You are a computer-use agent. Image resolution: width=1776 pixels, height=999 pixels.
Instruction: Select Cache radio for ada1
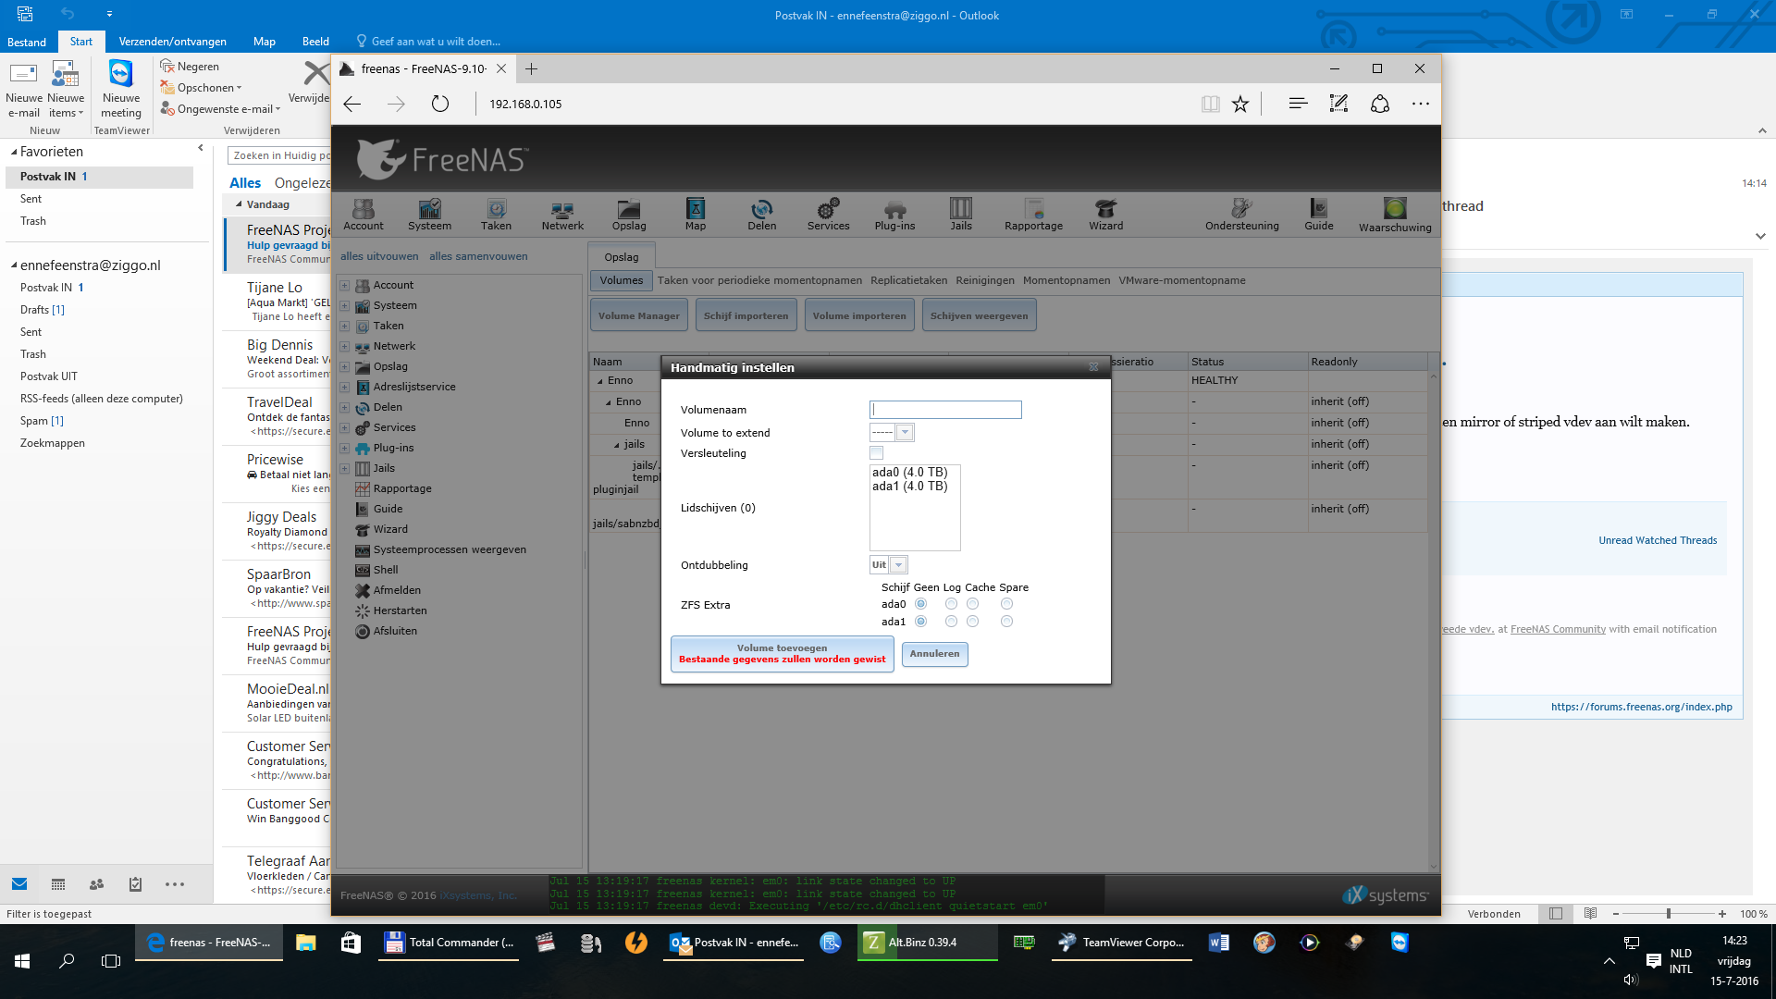(972, 622)
